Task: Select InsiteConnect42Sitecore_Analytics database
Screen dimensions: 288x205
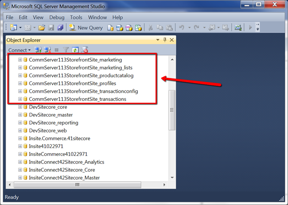Action: (x=66, y=162)
